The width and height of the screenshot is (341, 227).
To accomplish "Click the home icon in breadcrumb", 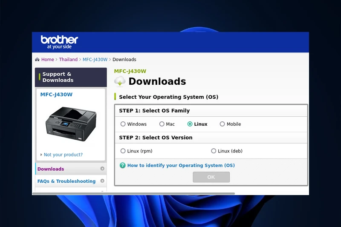I will pyautogui.click(x=38, y=60).
